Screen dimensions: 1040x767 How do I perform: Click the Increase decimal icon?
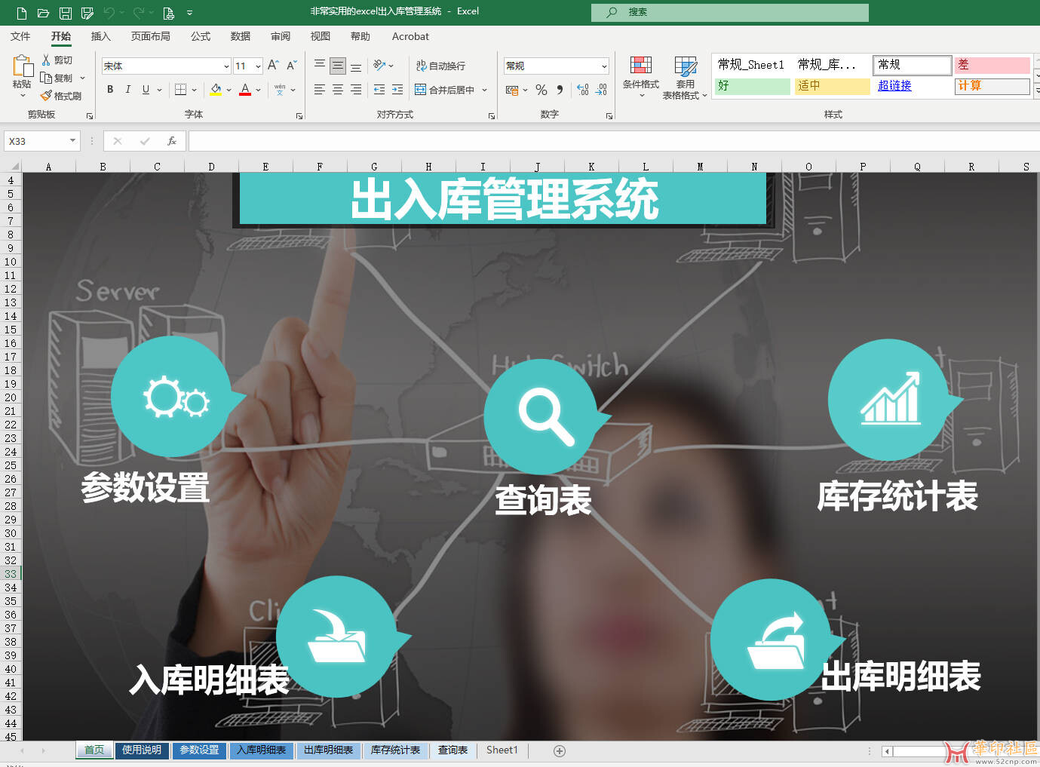click(x=583, y=90)
